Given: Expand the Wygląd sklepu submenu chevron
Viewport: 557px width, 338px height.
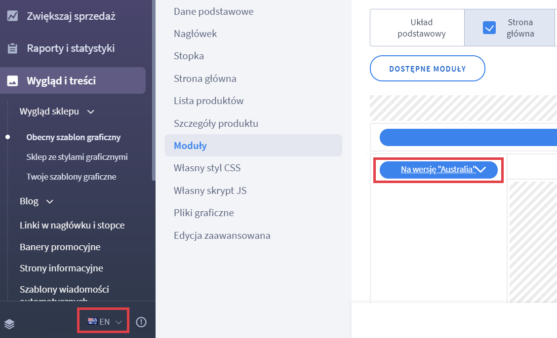Looking at the screenshot, I should click(x=91, y=112).
